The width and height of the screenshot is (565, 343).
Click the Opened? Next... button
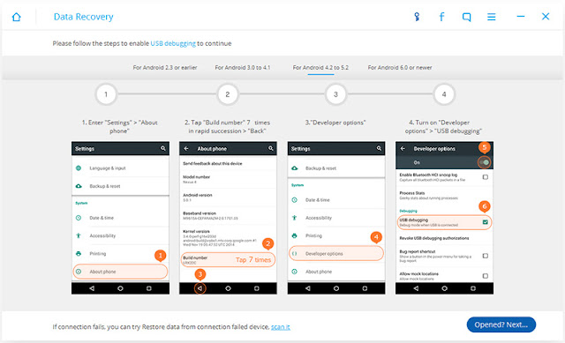click(501, 324)
